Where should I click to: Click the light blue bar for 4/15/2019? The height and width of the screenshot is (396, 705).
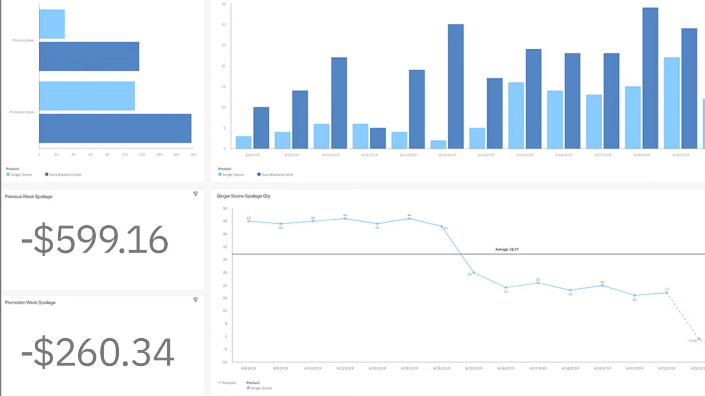[516, 116]
